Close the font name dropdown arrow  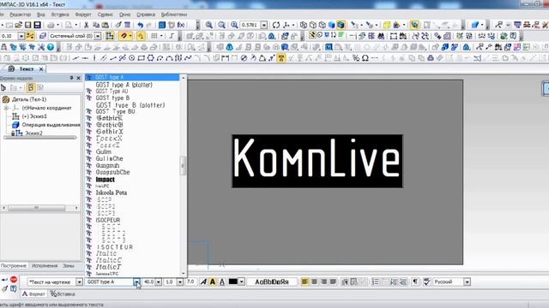click(136, 281)
